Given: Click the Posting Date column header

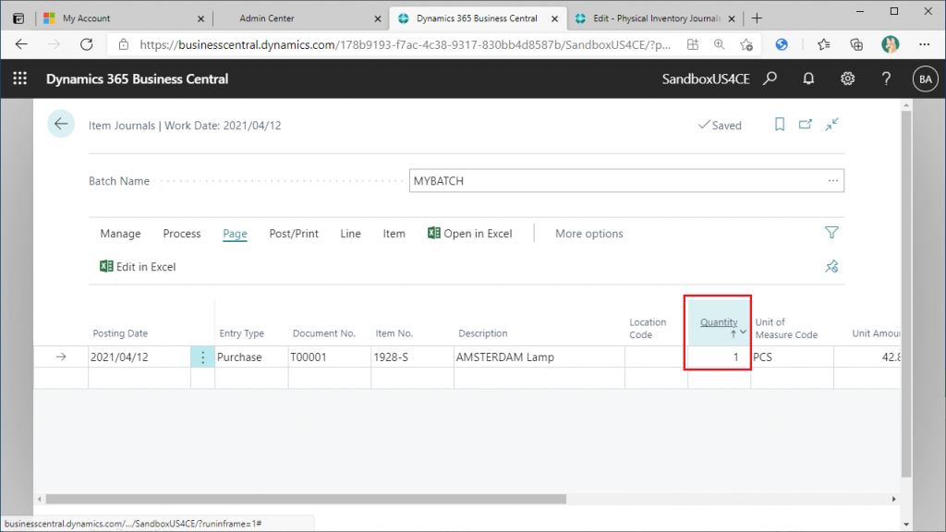Looking at the screenshot, I should point(120,332).
